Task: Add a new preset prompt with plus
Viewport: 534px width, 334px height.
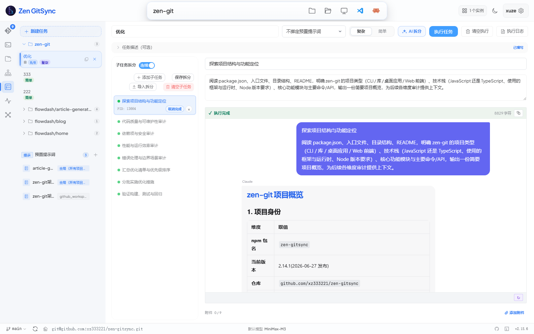Action: tap(96, 155)
